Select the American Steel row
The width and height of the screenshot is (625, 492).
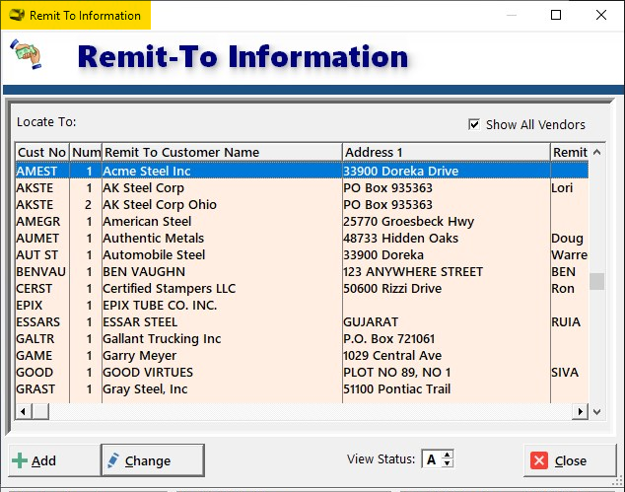(x=302, y=221)
